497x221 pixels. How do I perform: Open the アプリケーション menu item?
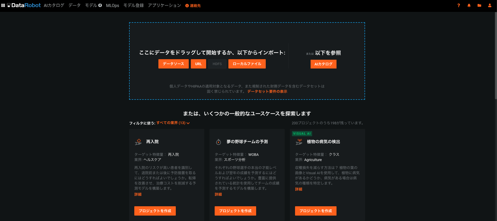point(164,5)
